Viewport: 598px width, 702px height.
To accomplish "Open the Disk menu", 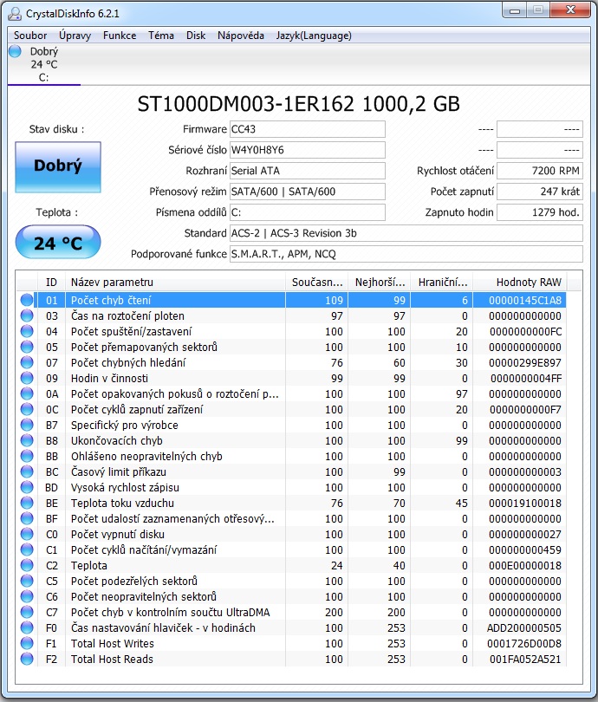I will click(196, 36).
